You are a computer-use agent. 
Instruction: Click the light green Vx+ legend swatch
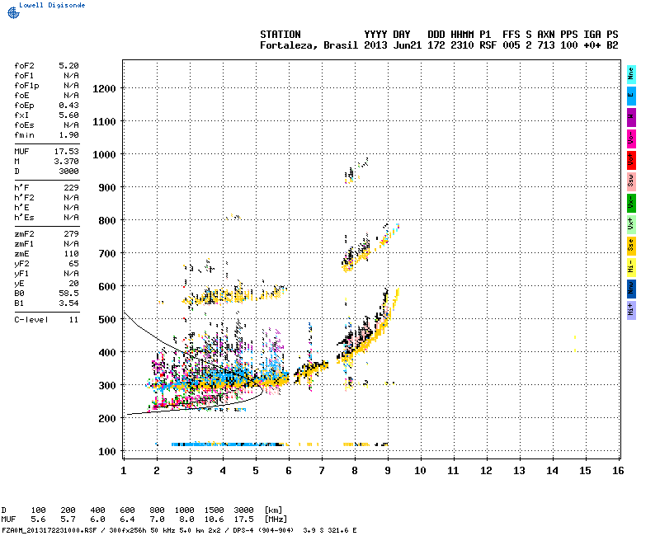tap(631, 223)
